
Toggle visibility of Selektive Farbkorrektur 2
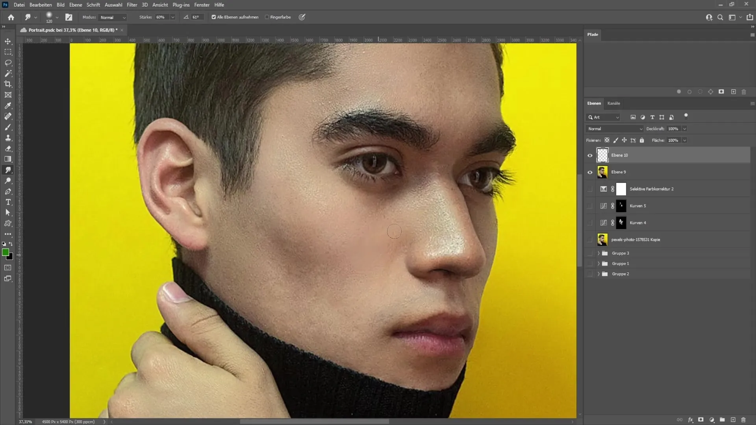590,189
